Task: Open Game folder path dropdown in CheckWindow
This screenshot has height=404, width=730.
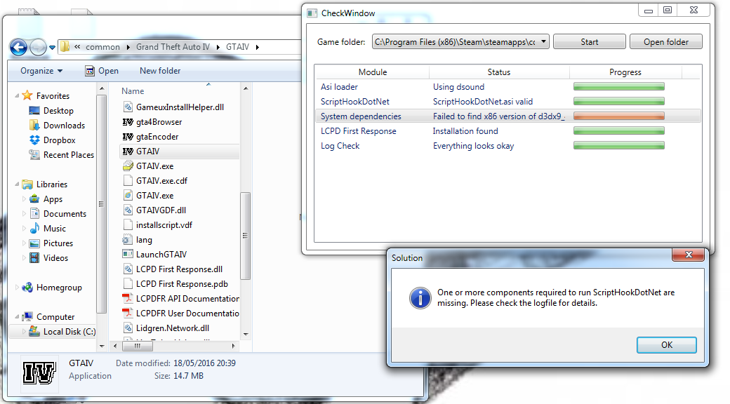Action: (543, 41)
